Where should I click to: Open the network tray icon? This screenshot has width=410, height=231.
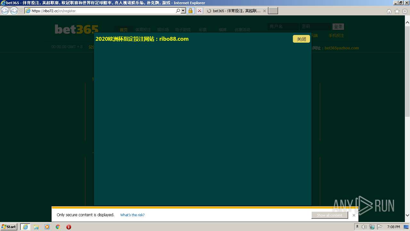(372, 227)
